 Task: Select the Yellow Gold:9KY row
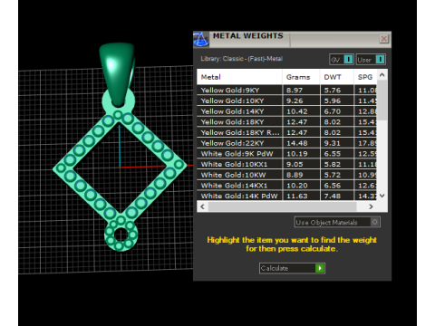coord(286,90)
